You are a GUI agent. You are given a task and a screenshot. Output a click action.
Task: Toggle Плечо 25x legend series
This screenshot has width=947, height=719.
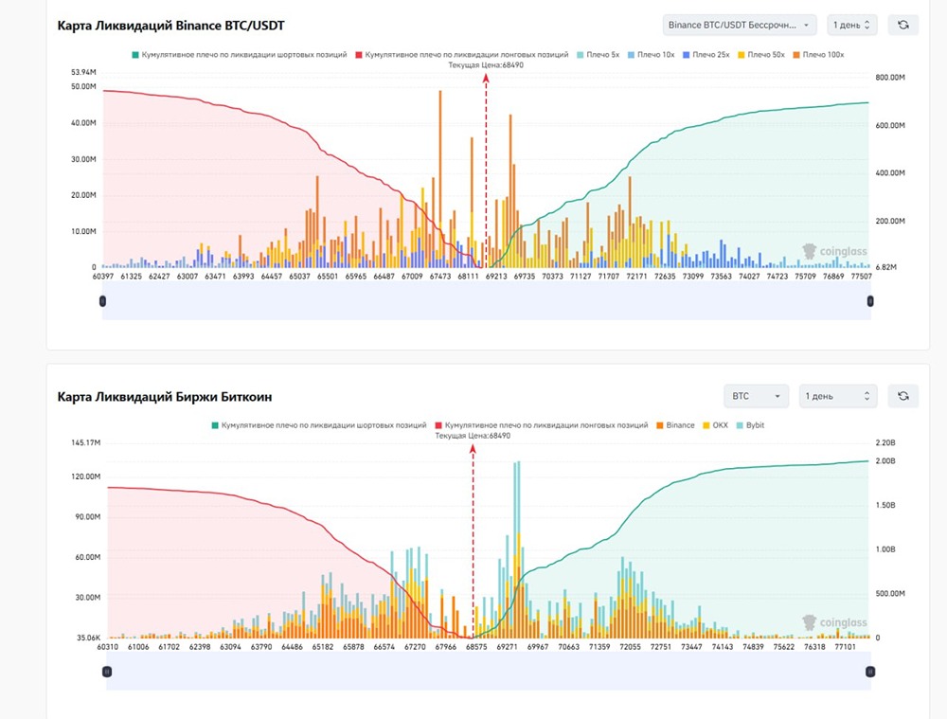pyautogui.click(x=706, y=54)
